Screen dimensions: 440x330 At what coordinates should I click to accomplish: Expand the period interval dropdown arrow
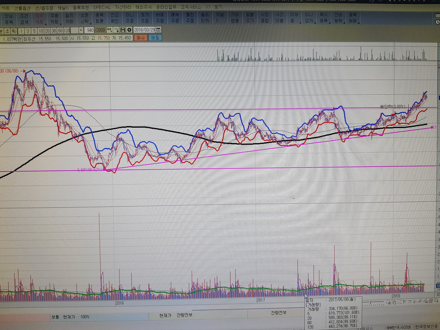pyautogui.click(x=81, y=30)
